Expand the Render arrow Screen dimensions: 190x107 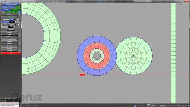tap(19, 42)
